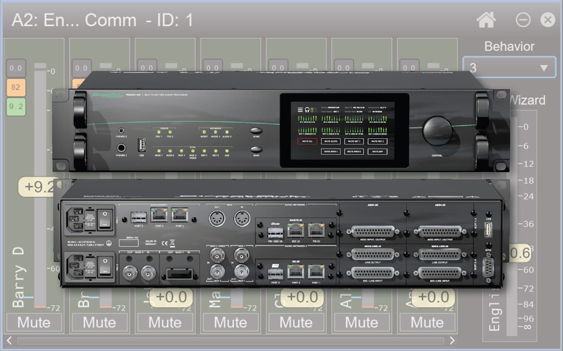Viewport: 563px width, 351px height.
Task: Click the minimize circle icon beside Home
Action: coord(523,20)
